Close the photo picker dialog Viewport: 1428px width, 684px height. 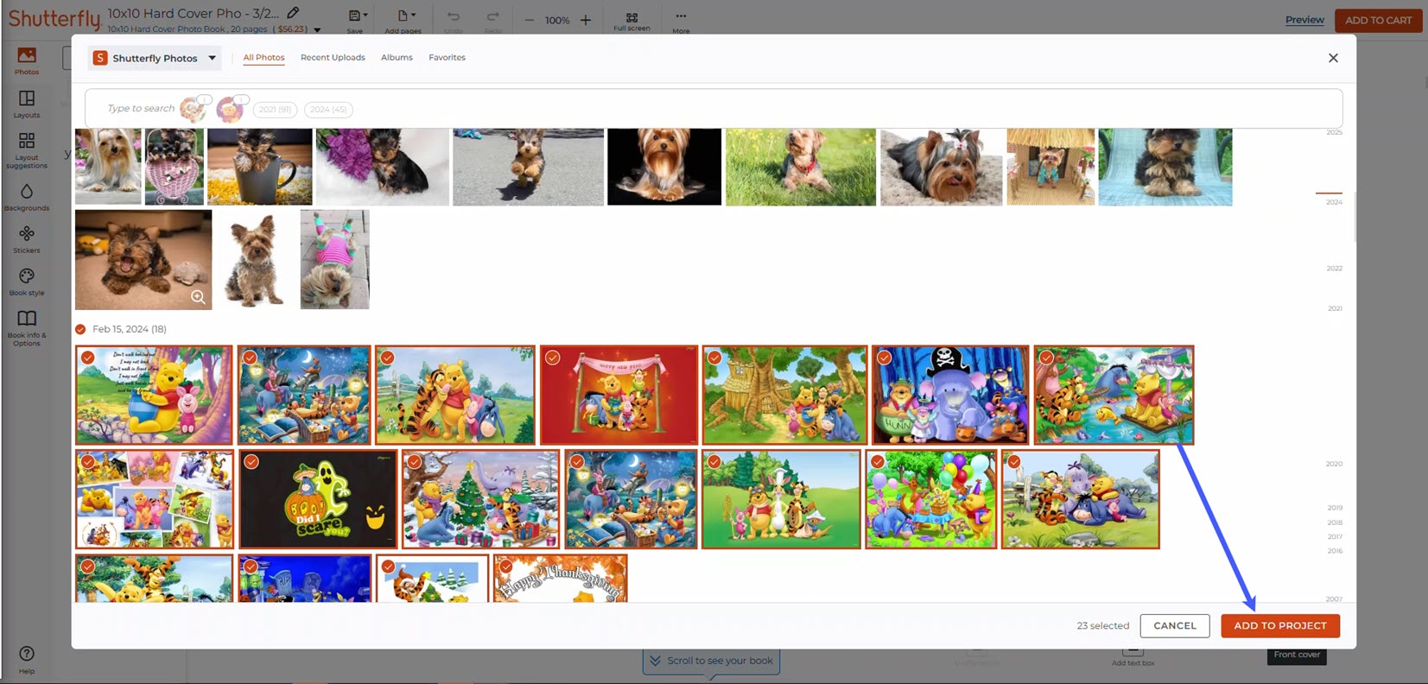click(1333, 58)
